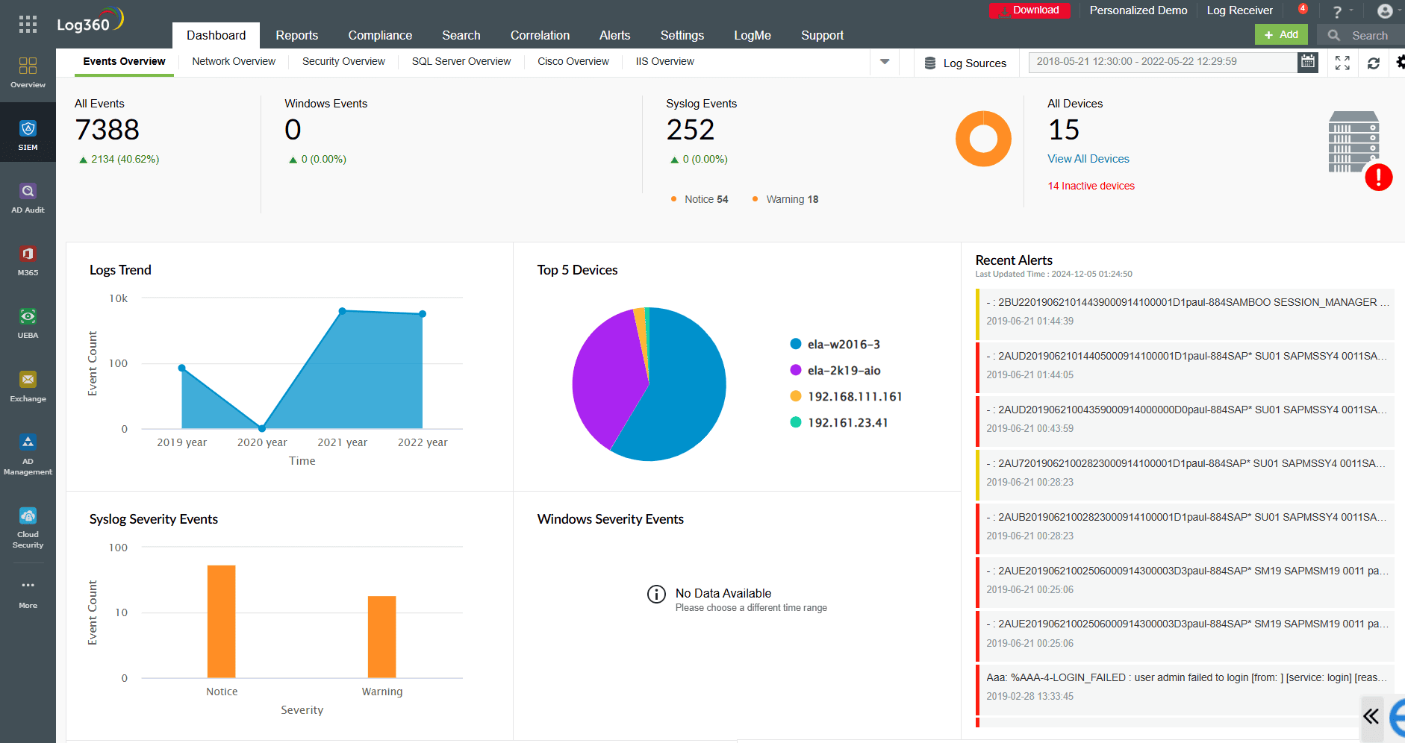1405x743 pixels.
Task: Refresh the dashboard with the reload icon
Action: (1374, 63)
